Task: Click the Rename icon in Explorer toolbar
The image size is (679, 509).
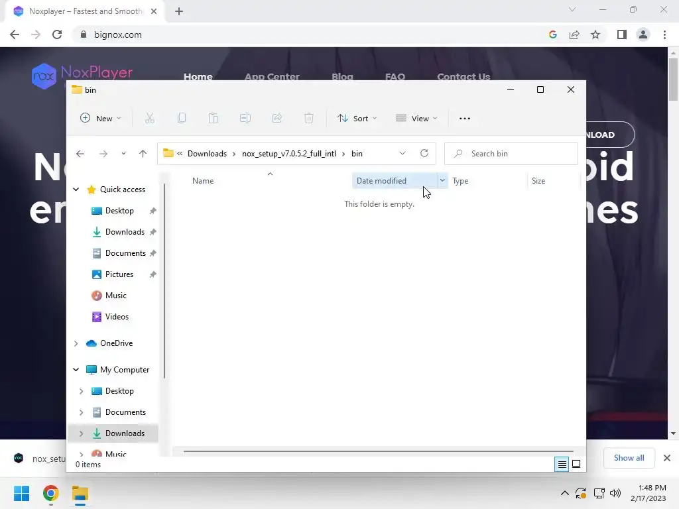Action: coord(245,118)
